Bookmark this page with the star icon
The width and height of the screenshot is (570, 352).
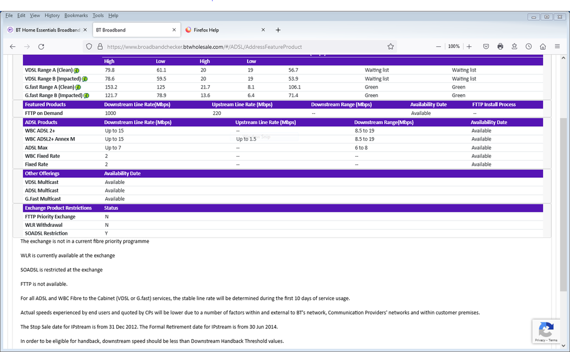click(391, 46)
